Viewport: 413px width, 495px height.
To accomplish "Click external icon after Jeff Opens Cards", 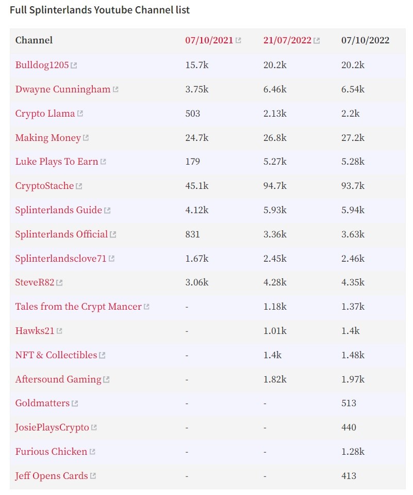I will (x=93, y=476).
